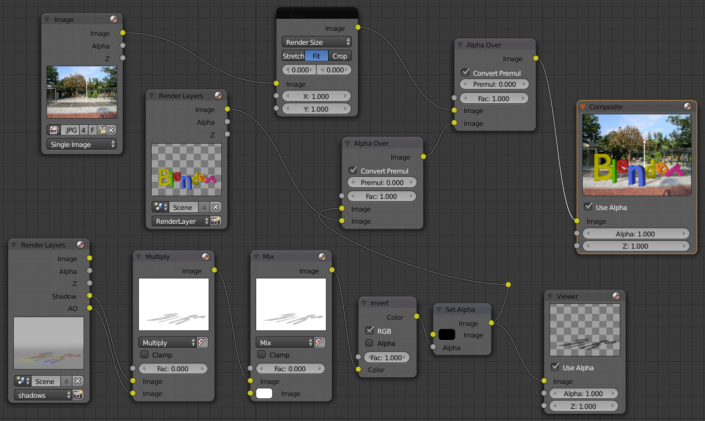Click user count 4 in Image node
The width and height of the screenshot is (705, 421).
[x=84, y=130]
